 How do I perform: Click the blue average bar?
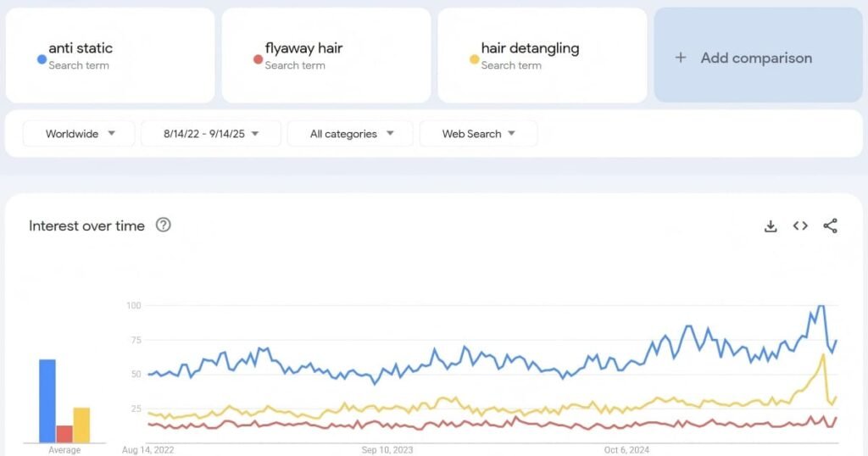47,400
